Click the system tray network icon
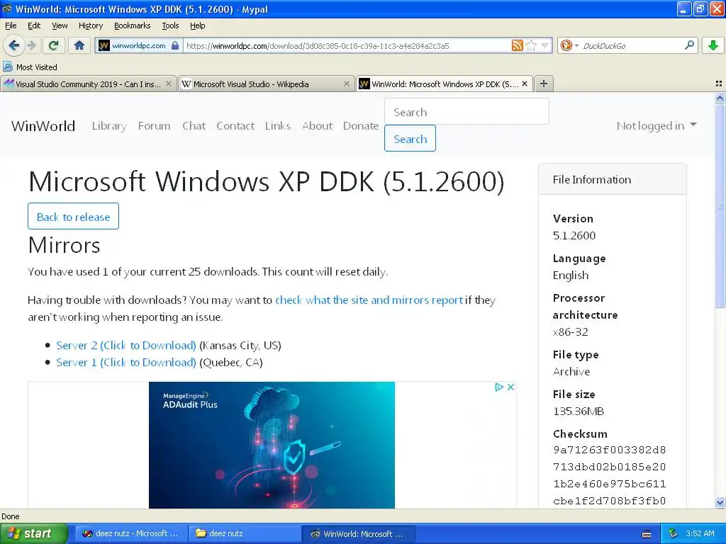The width and height of the screenshot is (726, 544). [x=674, y=533]
